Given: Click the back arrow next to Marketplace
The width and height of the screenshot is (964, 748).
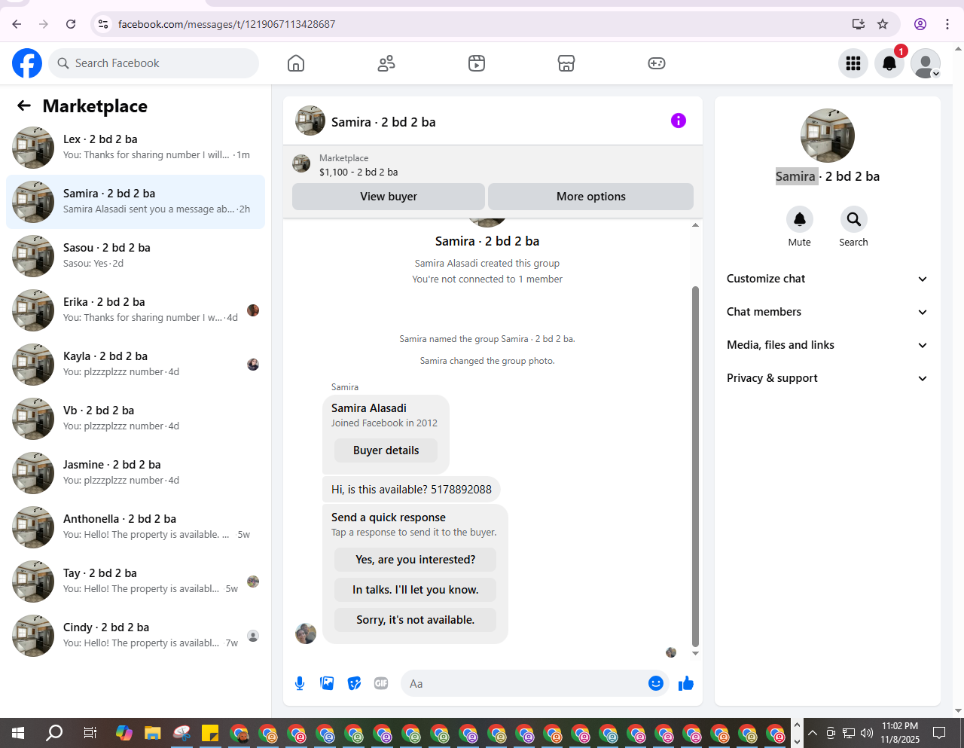Looking at the screenshot, I should point(24,106).
